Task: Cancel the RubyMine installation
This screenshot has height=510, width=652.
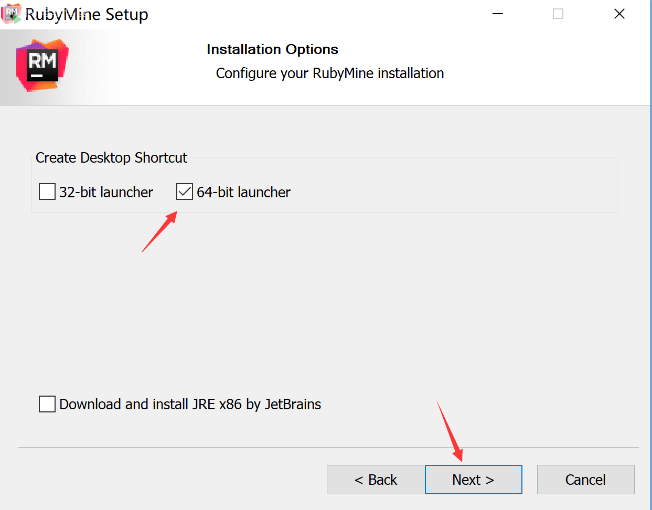Action: 586,480
